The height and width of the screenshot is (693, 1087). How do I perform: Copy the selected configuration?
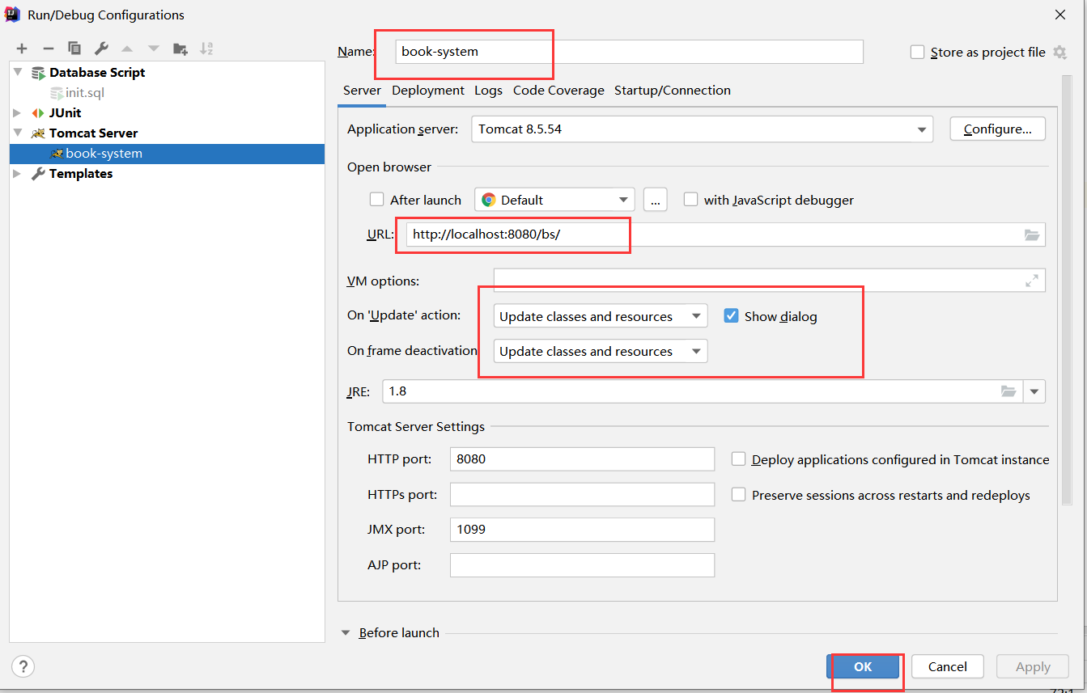(74, 49)
